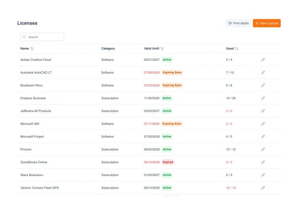Click Active badge for Adobe Creative Cloud
The image size is (298, 211).
click(x=167, y=60)
